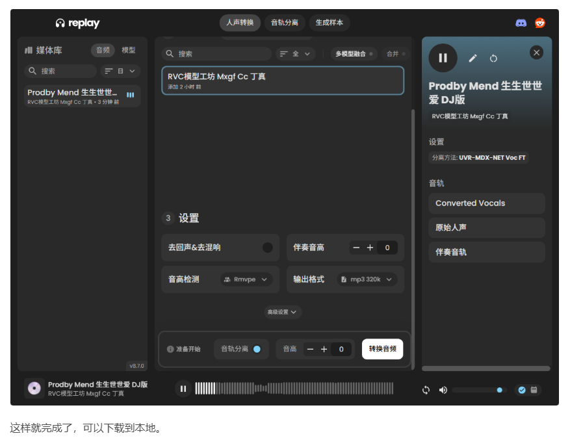Expand 高级设置 section

pos(283,312)
